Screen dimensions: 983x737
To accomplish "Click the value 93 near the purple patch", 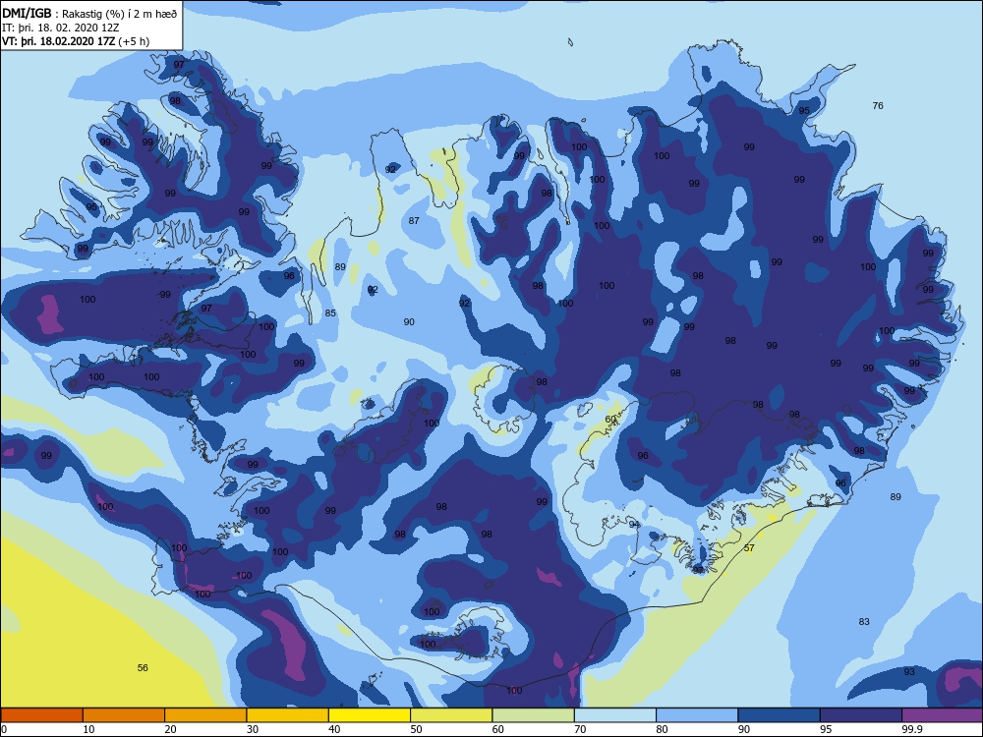I will 909,671.
